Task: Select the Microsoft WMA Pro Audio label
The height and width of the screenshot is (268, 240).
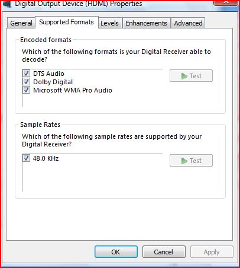Action: click(73, 90)
